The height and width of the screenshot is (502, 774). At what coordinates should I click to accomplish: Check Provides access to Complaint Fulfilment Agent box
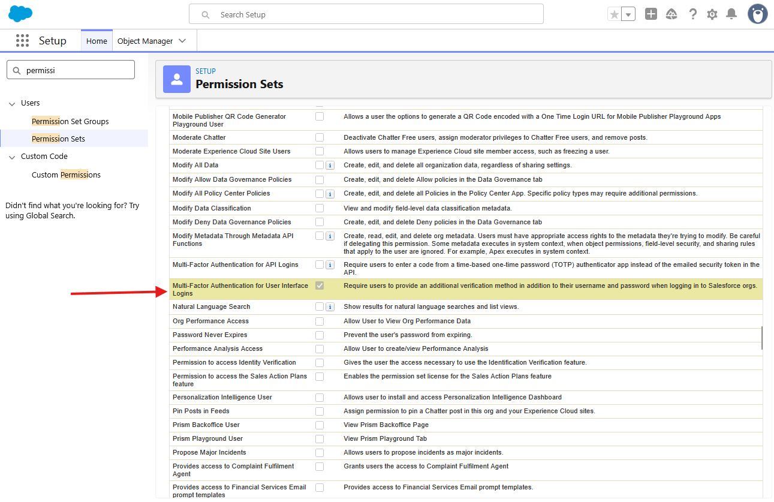pyautogui.click(x=320, y=467)
